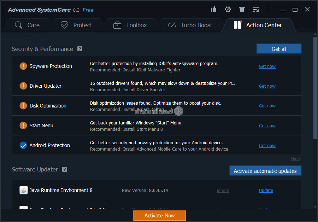The image size is (318, 222).
Task: Click the Free edition label
Action: 88,10
